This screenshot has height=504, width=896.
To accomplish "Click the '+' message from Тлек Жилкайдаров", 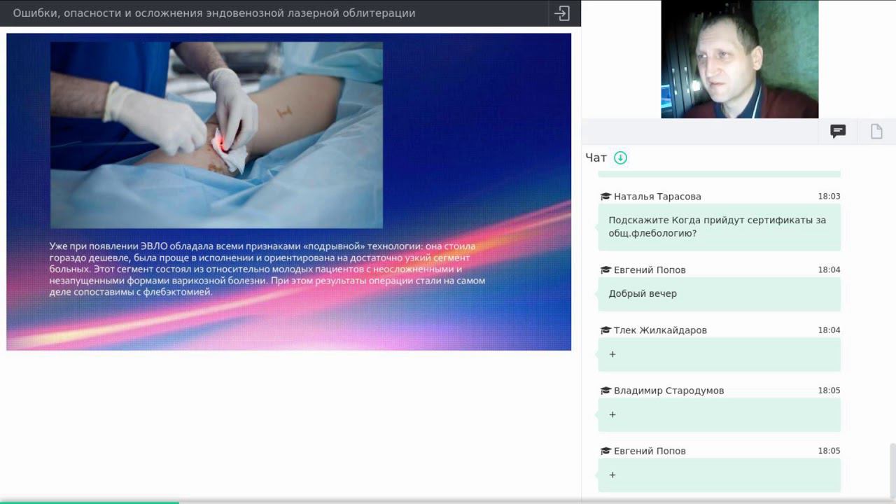I will [719, 354].
